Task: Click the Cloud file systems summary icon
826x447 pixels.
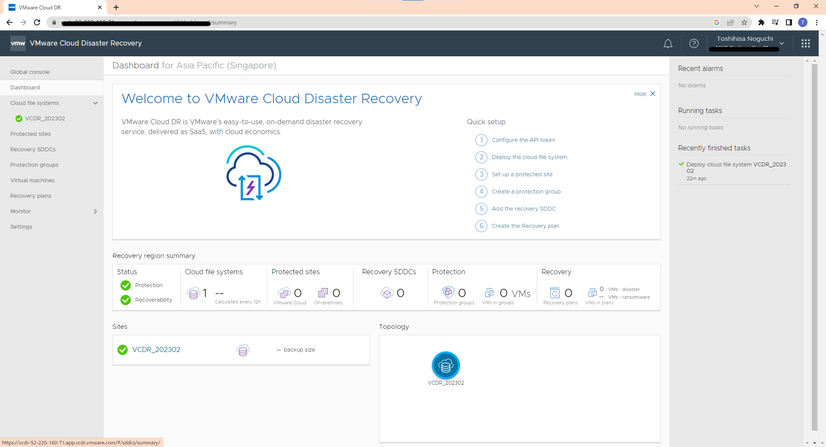Action: click(194, 293)
